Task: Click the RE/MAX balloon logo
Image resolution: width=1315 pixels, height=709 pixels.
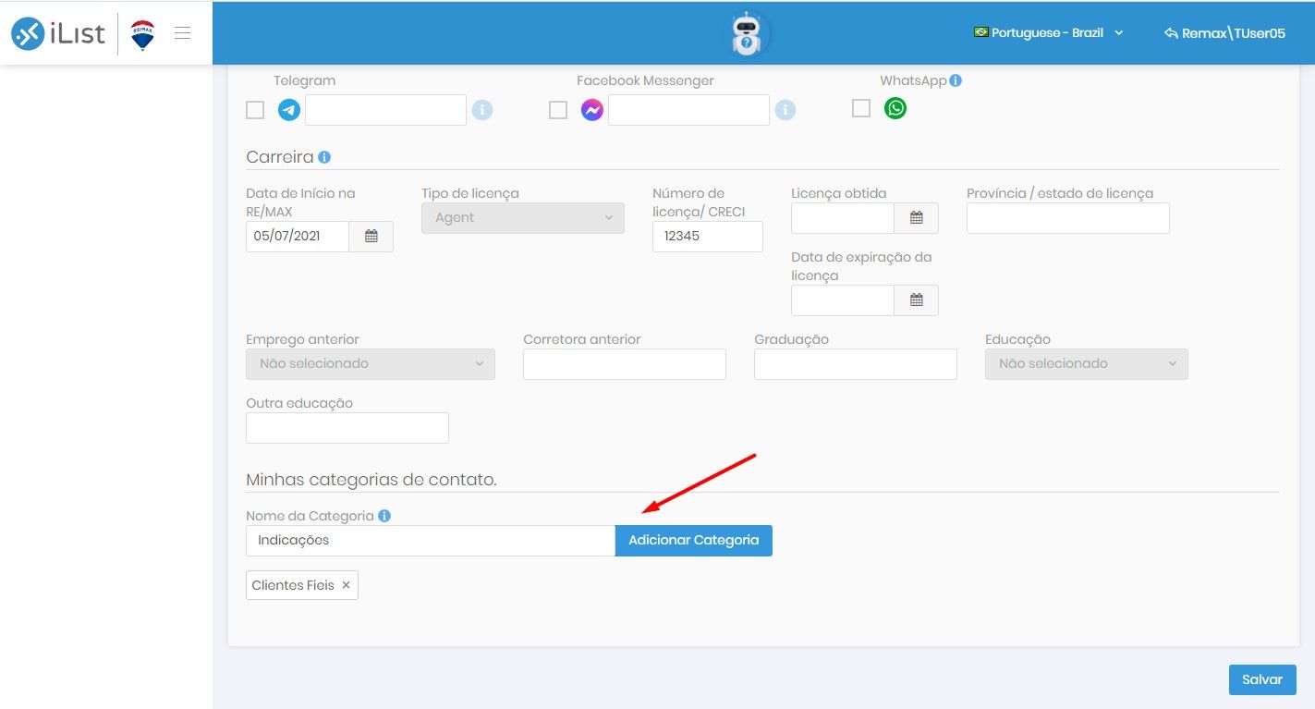Action: pyautogui.click(x=142, y=34)
